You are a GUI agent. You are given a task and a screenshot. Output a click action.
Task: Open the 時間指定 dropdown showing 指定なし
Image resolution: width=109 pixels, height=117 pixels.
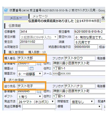tap(82, 101)
